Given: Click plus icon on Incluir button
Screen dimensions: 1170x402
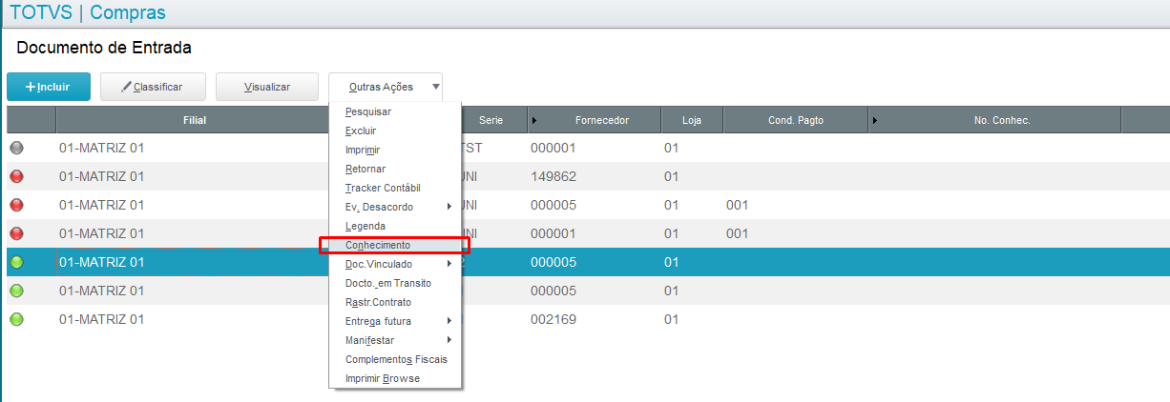Looking at the screenshot, I should (x=30, y=87).
